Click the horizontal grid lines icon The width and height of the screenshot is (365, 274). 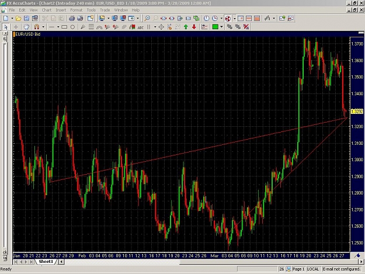(249, 18)
